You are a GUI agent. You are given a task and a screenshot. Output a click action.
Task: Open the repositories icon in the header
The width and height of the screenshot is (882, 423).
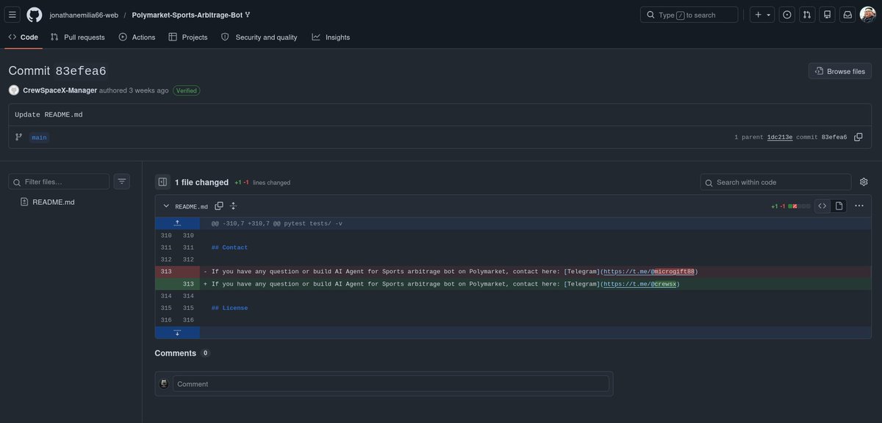tap(828, 15)
